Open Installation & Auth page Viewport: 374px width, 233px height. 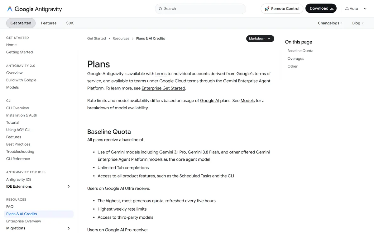coord(22,115)
